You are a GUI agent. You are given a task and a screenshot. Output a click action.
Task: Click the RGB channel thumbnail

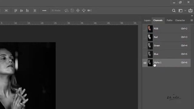150,29
